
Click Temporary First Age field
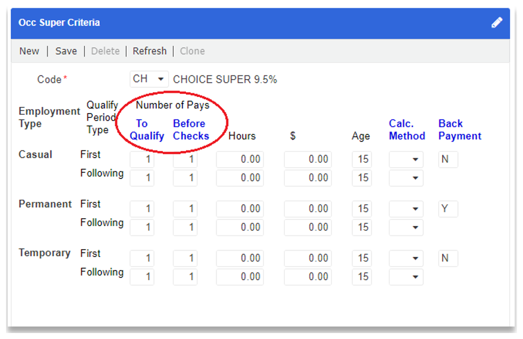pos(362,258)
